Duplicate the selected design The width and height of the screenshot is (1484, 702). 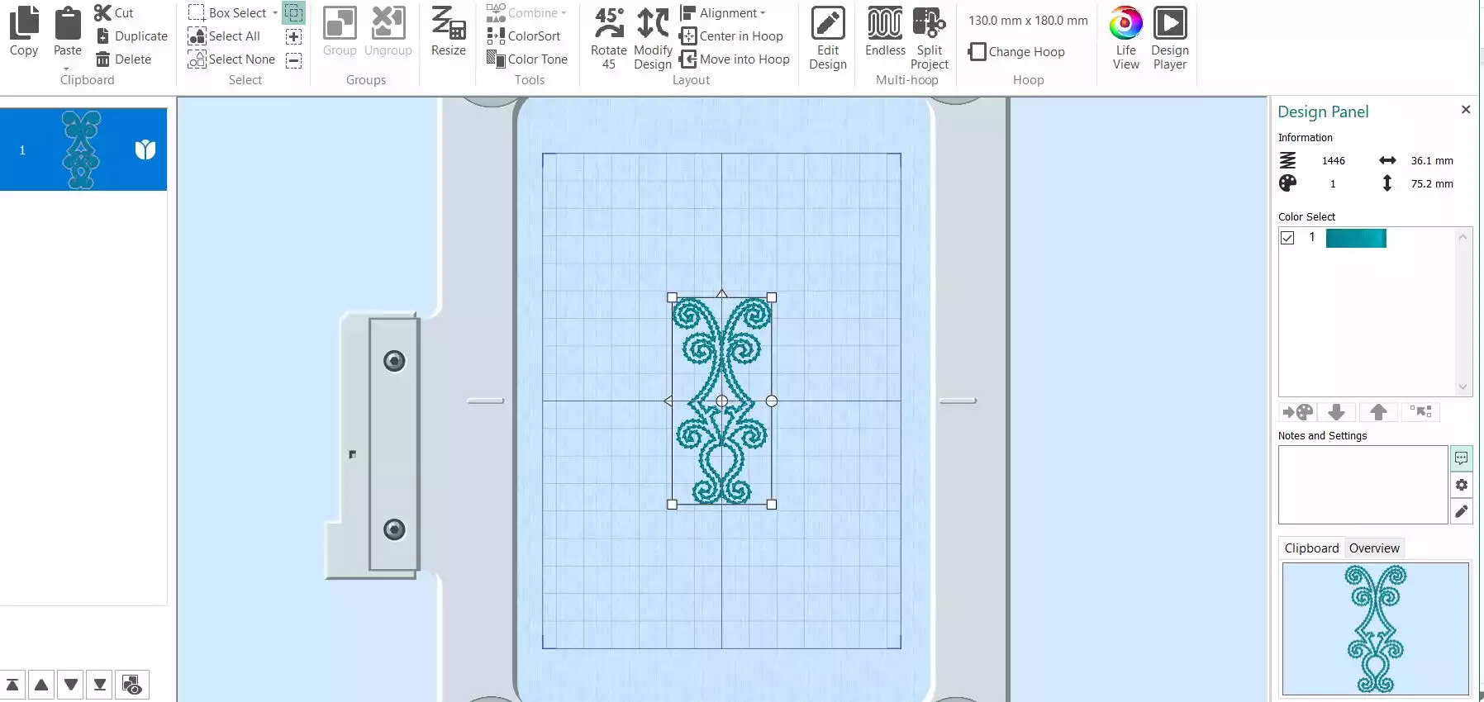(131, 36)
